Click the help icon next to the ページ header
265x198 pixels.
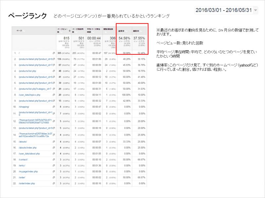pyautogui.click(x=24, y=31)
